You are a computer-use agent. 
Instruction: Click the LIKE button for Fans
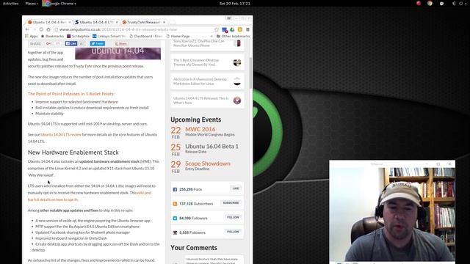(236, 188)
